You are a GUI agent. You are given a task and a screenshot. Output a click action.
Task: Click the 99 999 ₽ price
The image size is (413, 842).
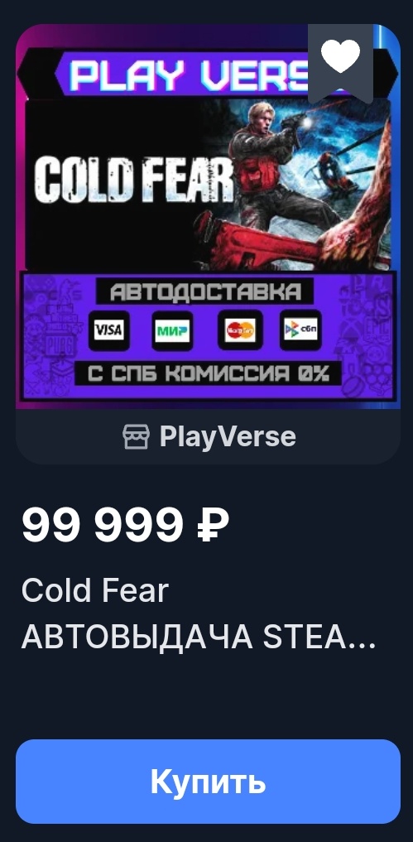pos(125,525)
